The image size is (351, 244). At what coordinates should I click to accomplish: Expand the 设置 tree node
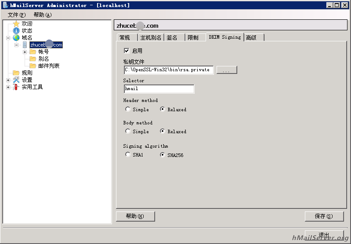(8, 80)
